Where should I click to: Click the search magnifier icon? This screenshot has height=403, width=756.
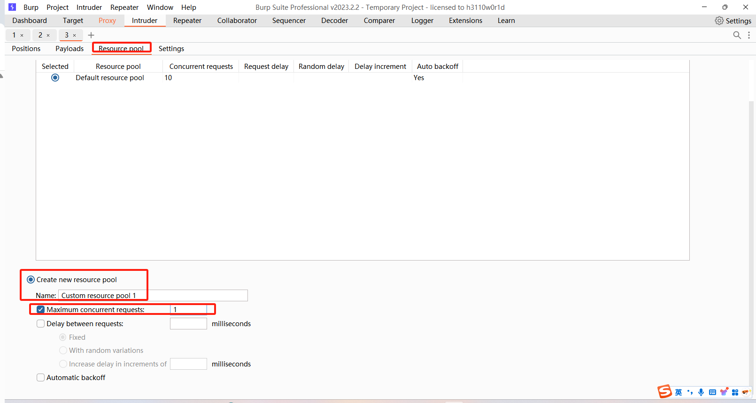pyautogui.click(x=737, y=35)
